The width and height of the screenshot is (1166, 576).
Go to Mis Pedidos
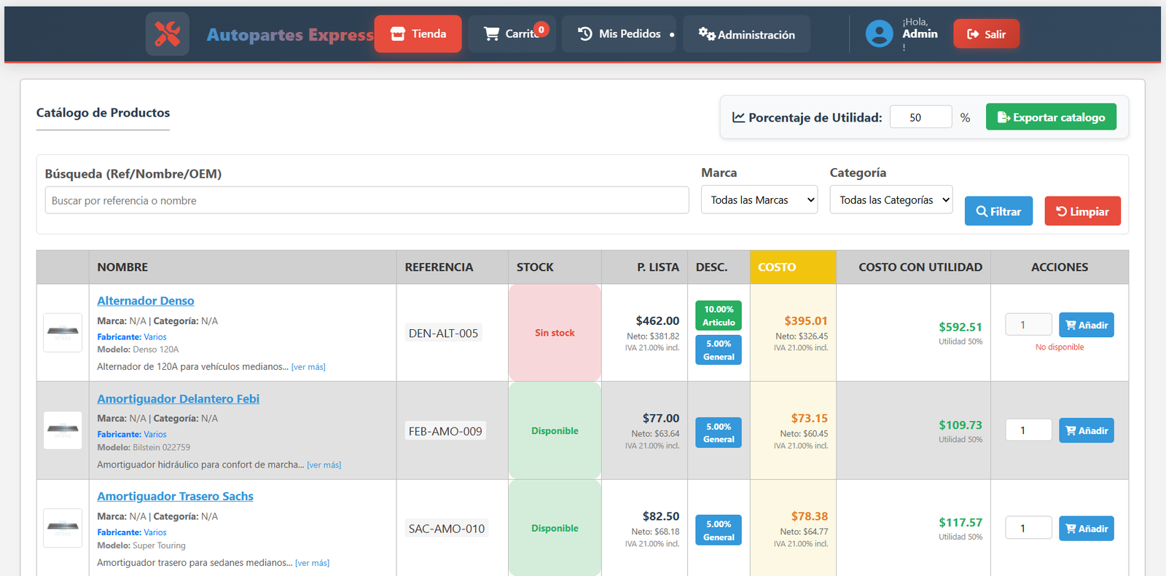click(x=619, y=33)
